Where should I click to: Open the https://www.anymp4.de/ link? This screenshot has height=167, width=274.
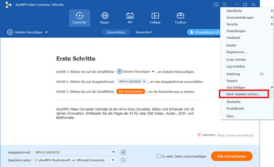pos(235,135)
